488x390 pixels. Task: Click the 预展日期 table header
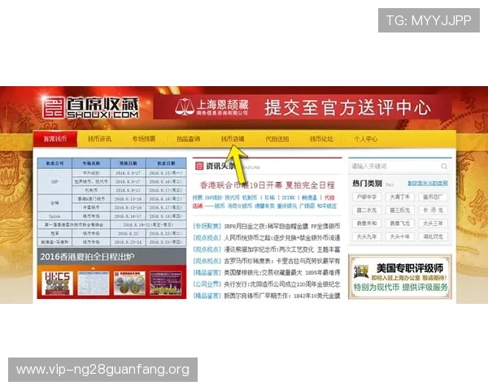coord(128,163)
